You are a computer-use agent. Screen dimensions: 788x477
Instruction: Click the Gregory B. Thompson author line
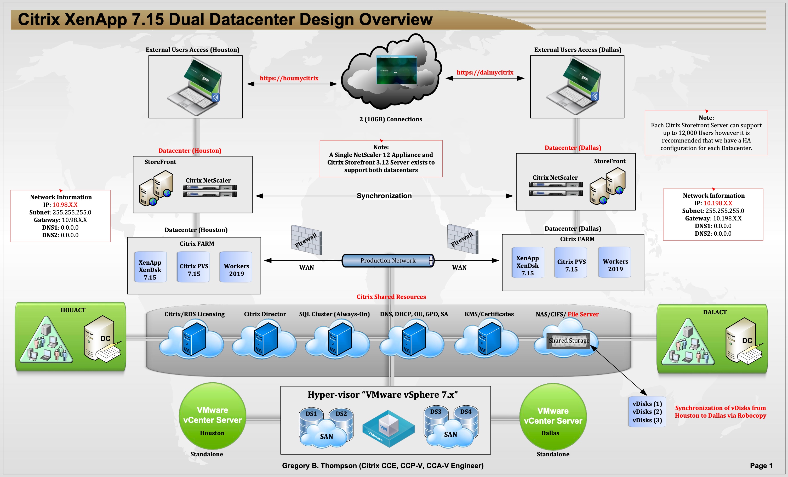tap(382, 465)
